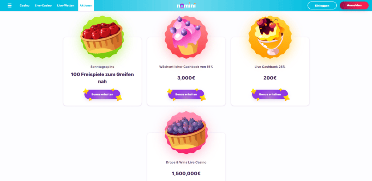Image resolution: width=372 pixels, height=181 pixels.
Task: Click the Sonntagsspins title text
Action: (x=102, y=67)
